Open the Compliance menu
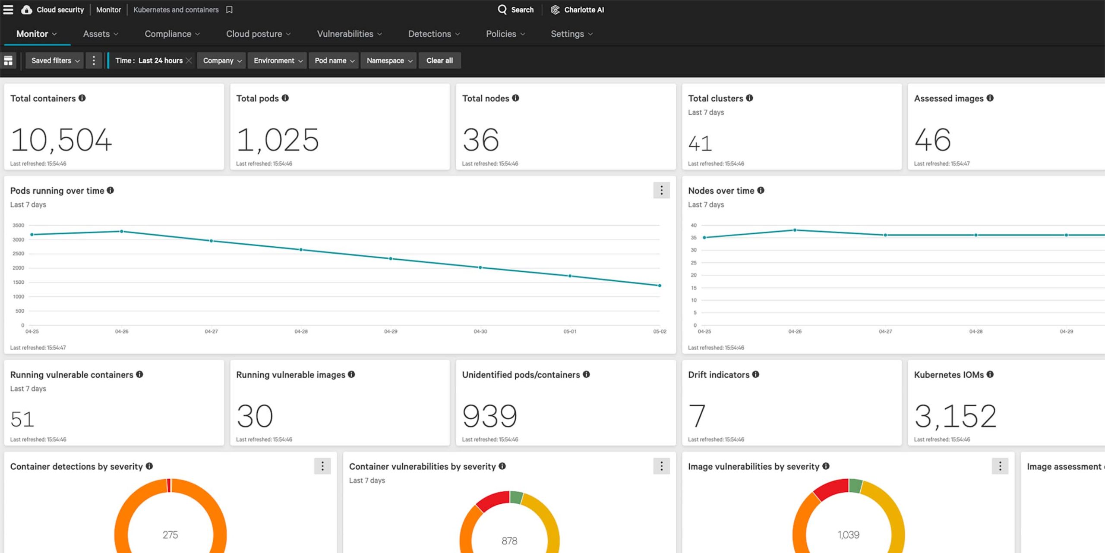This screenshot has width=1105, height=553. (172, 34)
